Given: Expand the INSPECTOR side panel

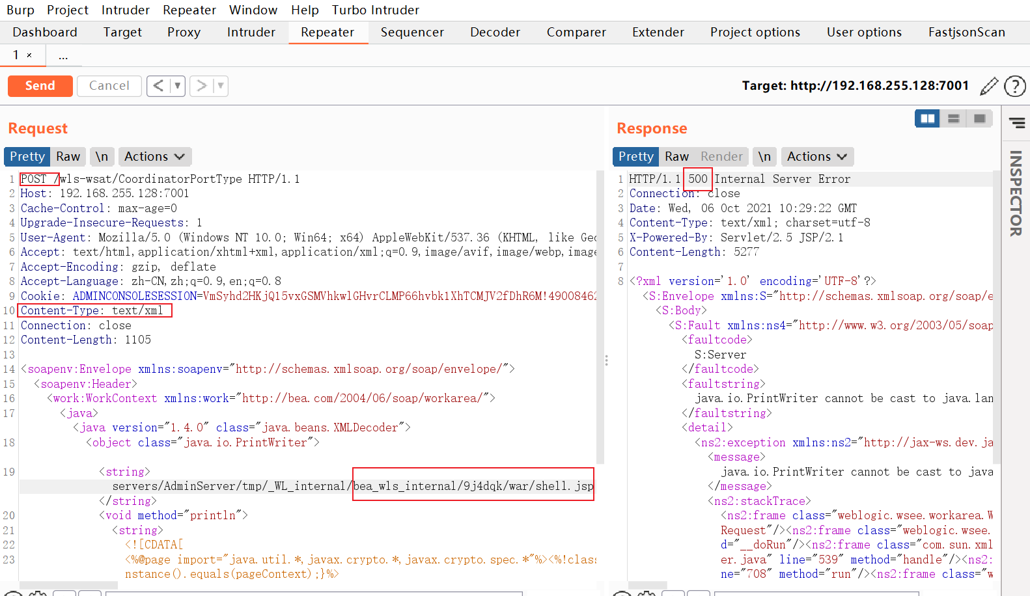Looking at the screenshot, I should tap(1016, 193).
